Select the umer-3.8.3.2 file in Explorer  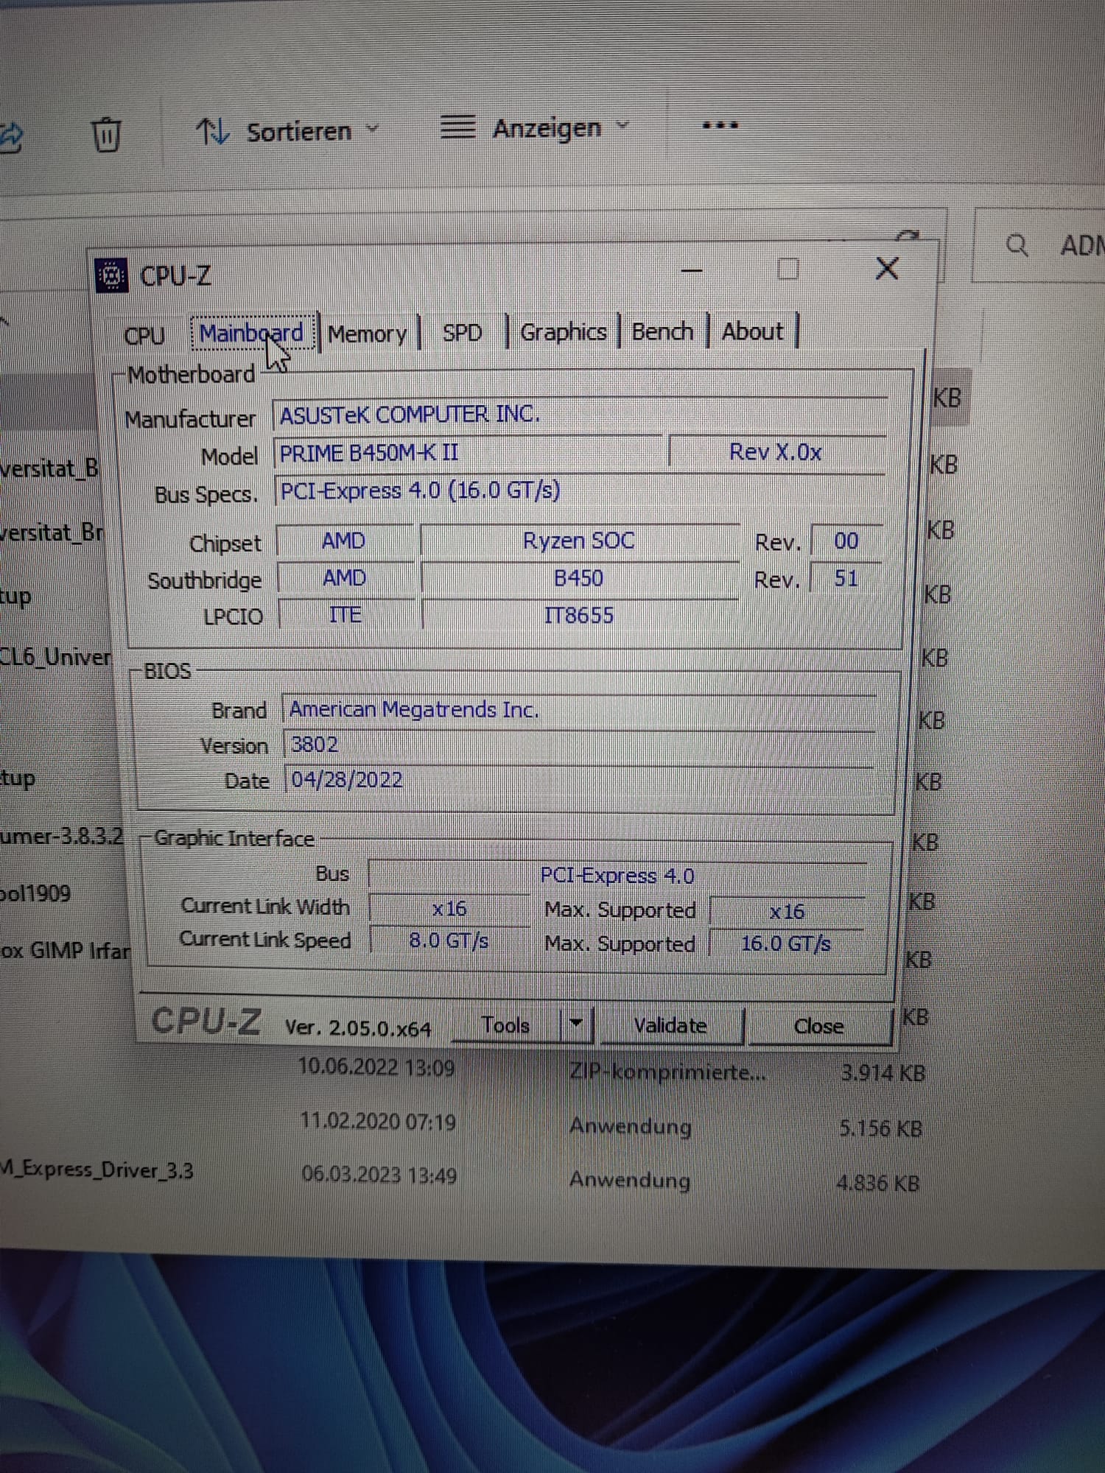coord(62,837)
